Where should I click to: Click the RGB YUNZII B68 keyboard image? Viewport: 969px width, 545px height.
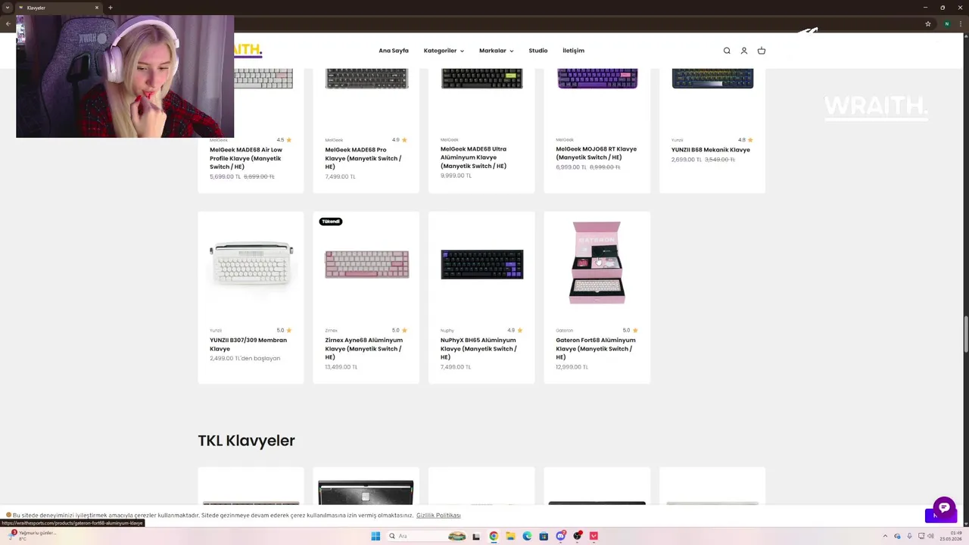coord(712,78)
